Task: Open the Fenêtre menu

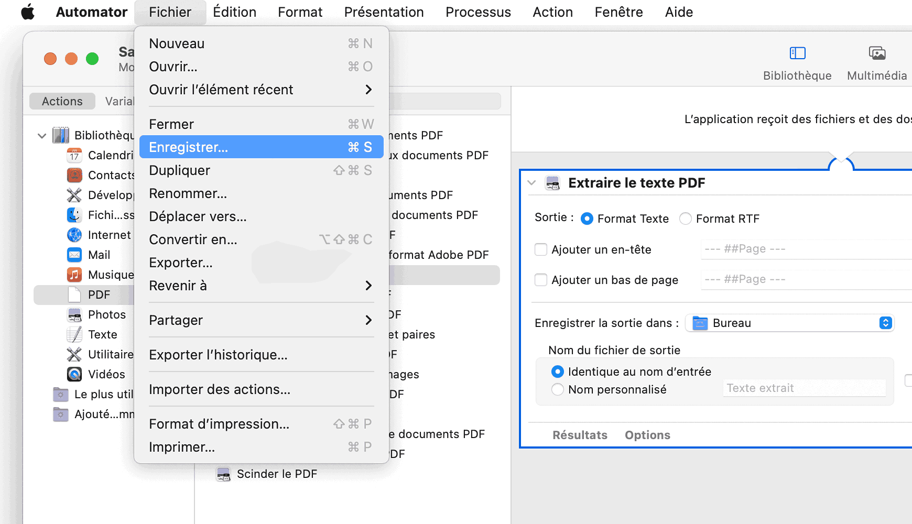Action: [x=618, y=12]
